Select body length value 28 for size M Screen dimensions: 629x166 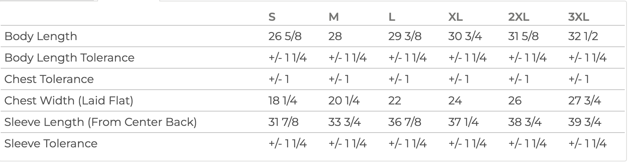click(x=335, y=36)
